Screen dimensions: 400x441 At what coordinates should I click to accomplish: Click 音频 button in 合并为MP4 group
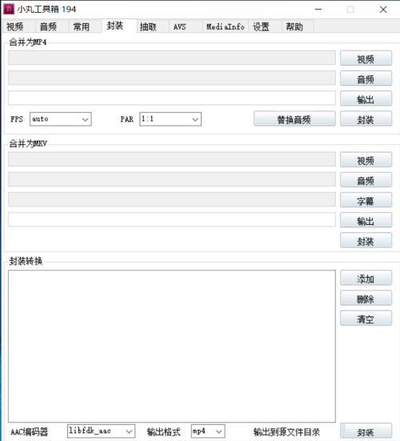click(366, 78)
